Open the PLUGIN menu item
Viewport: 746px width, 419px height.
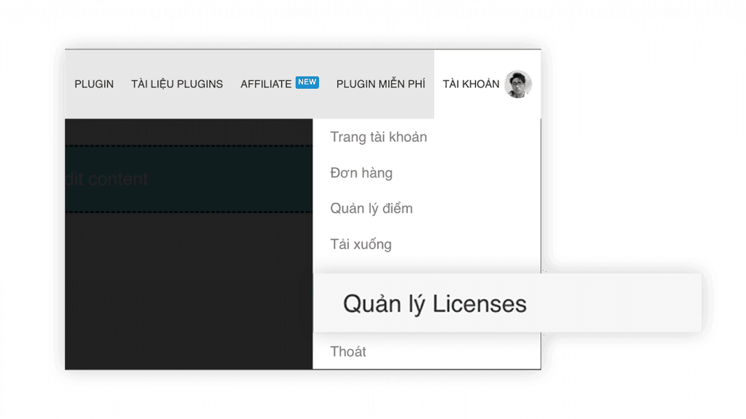[x=94, y=84]
